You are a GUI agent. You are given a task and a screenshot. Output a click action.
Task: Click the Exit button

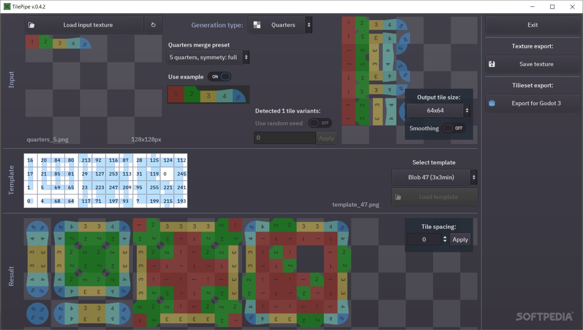(x=533, y=25)
